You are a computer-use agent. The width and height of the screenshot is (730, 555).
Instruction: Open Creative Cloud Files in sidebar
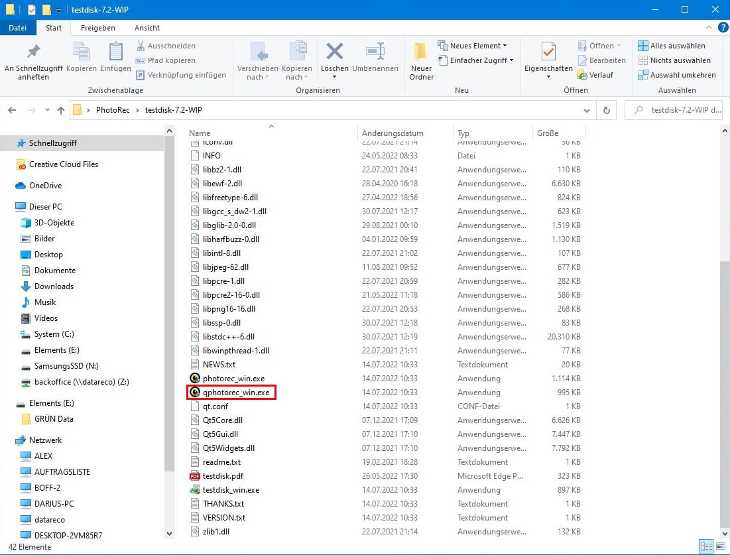63,164
